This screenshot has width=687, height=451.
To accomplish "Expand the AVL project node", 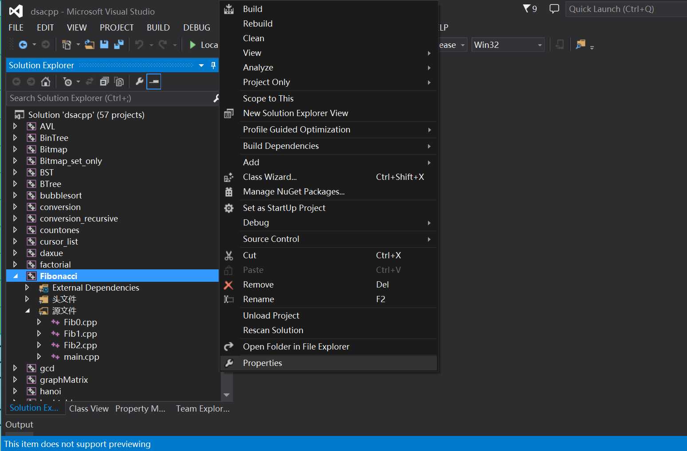I will (x=15, y=126).
